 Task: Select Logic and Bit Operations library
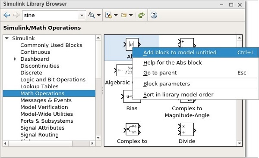[53, 80]
